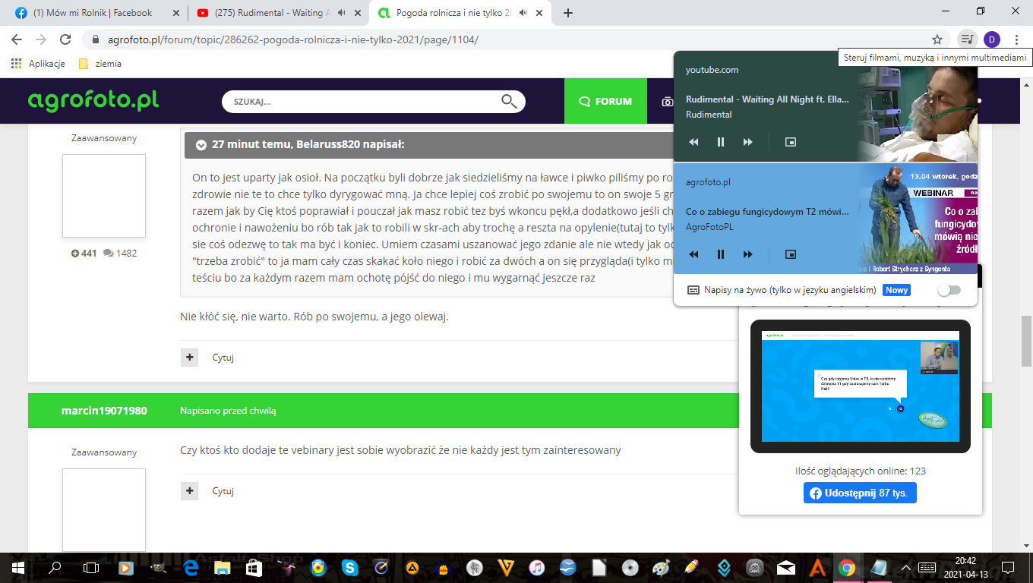Expand the plus next to first Cytuj
Viewport: 1033px width, 583px height.
189,358
